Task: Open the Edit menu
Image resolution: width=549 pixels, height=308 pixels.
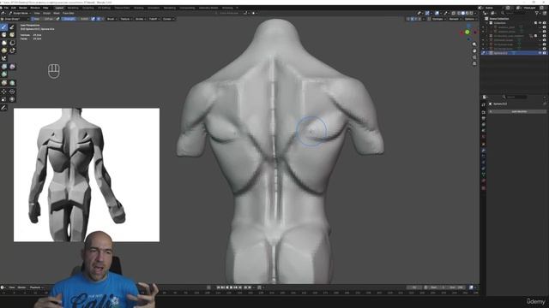Action: [14, 8]
